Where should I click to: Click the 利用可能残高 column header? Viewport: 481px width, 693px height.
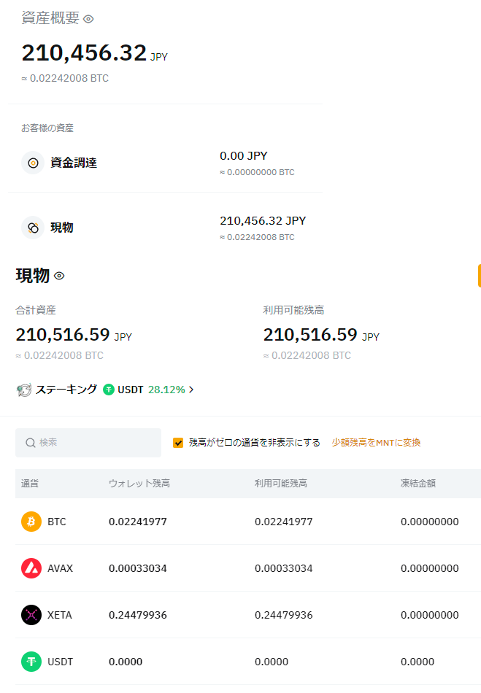[x=281, y=484]
